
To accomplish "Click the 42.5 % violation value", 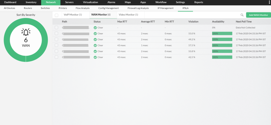I will (192, 57).
